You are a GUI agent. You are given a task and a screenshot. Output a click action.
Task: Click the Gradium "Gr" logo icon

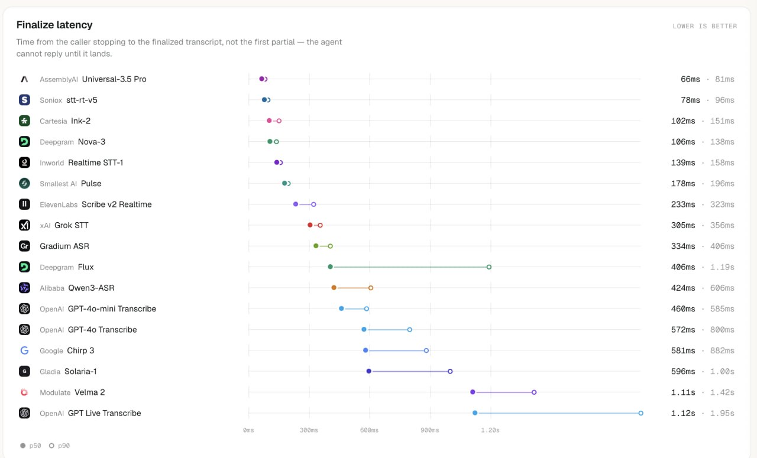[24, 246]
